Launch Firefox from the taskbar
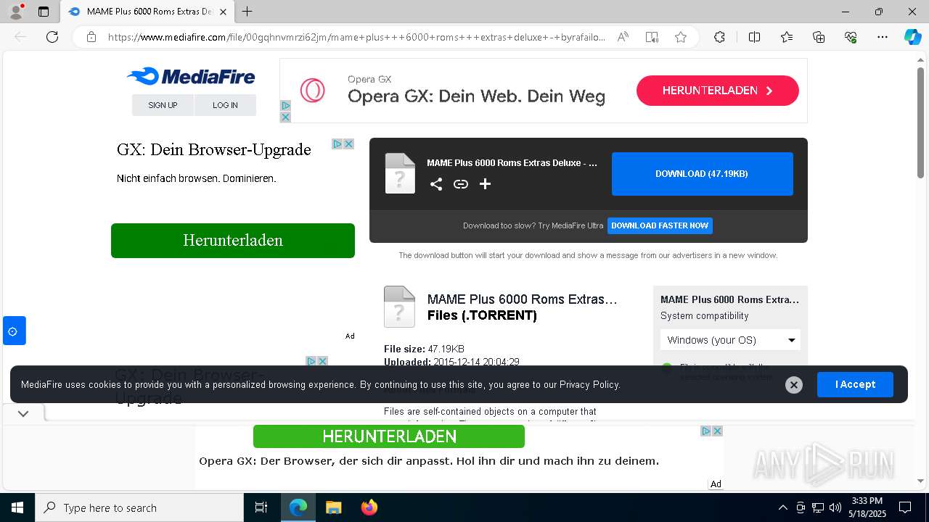 point(369,507)
